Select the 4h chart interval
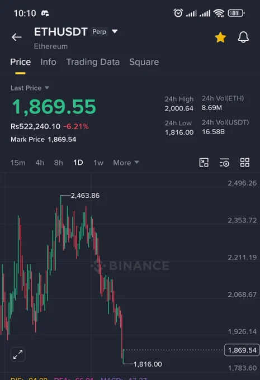 40,163
